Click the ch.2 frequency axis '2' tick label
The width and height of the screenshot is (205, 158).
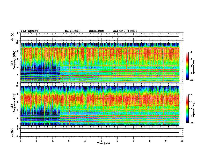coord(18,118)
